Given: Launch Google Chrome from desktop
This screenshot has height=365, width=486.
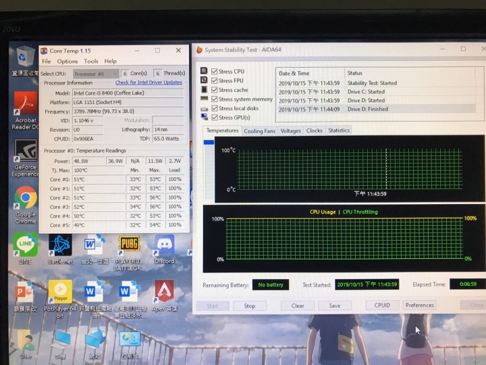Looking at the screenshot, I should pos(26,205).
